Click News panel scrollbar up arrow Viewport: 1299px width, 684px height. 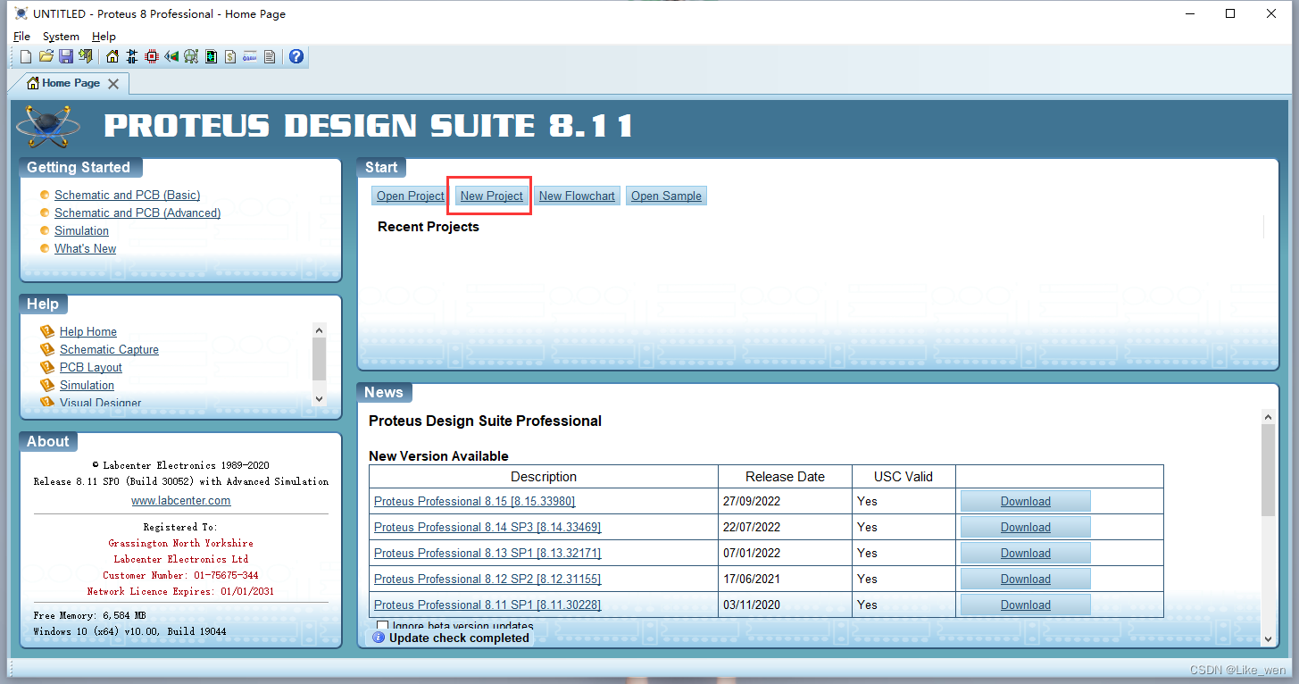(1268, 417)
